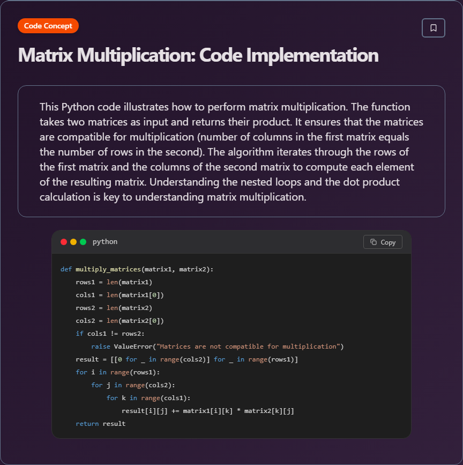Click the green window dot
The height and width of the screenshot is (465, 463).
pos(83,242)
